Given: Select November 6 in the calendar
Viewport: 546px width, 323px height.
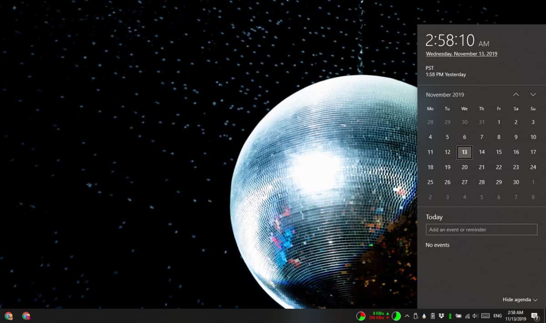Looking at the screenshot, I should (x=465, y=137).
